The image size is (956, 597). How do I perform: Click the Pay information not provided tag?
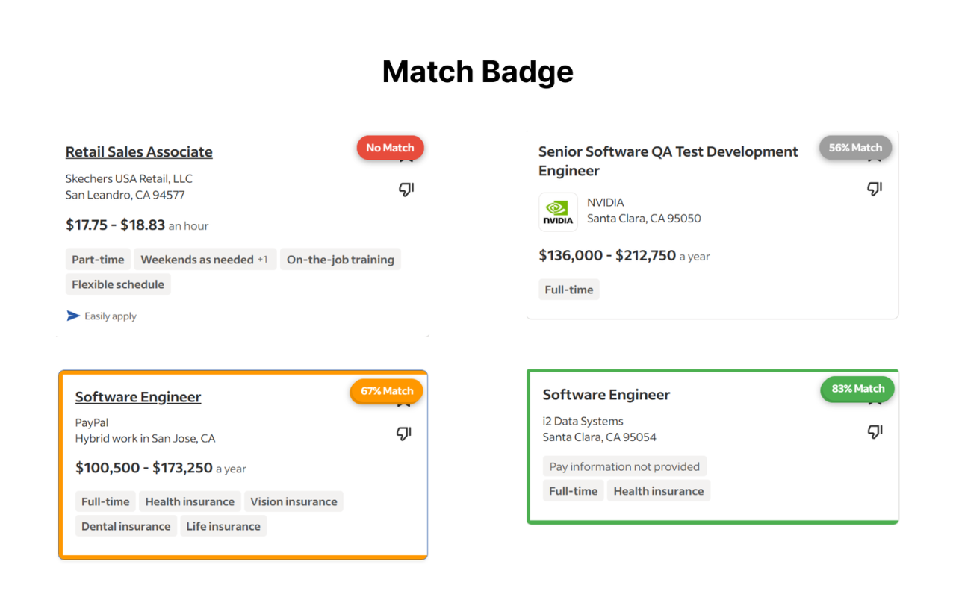pos(624,466)
